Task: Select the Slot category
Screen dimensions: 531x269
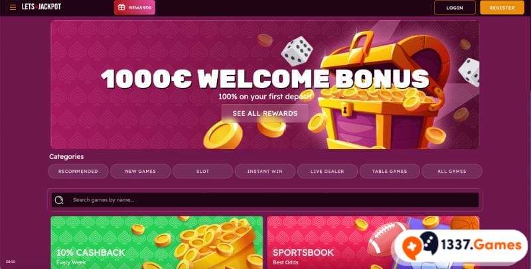Action: pyautogui.click(x=203, y=172)
